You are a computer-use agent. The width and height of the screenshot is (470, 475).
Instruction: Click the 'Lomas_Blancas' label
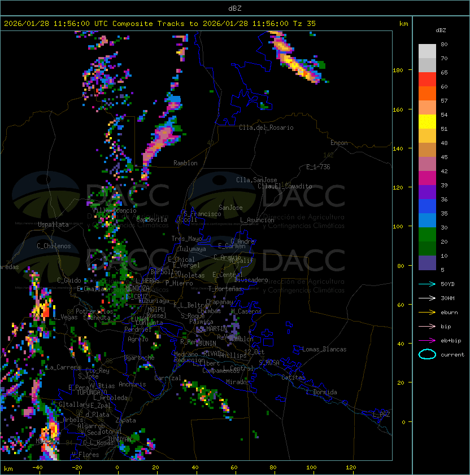click(324, 349)
